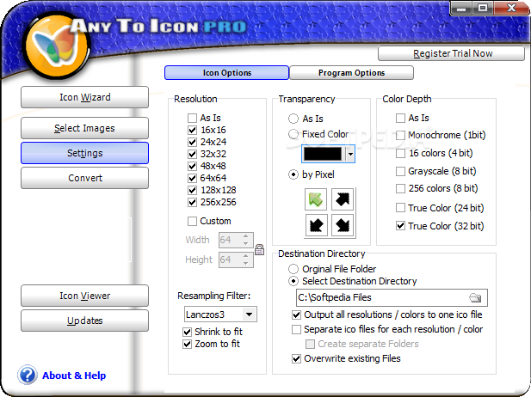The height and width of the screenshot is (397, 531).
Task: Minimize the Any To Icon window
Action: (x=461, y=8)
